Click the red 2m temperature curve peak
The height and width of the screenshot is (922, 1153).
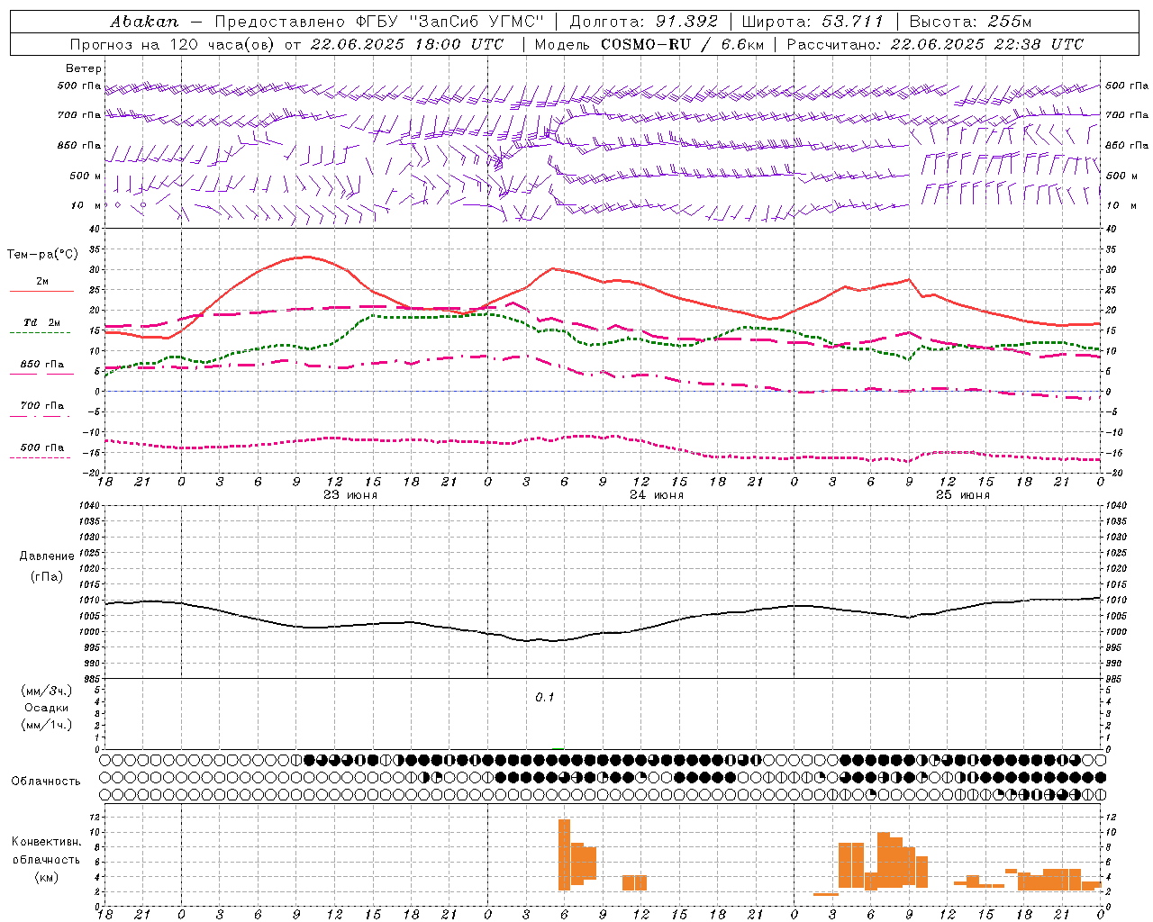306,257
